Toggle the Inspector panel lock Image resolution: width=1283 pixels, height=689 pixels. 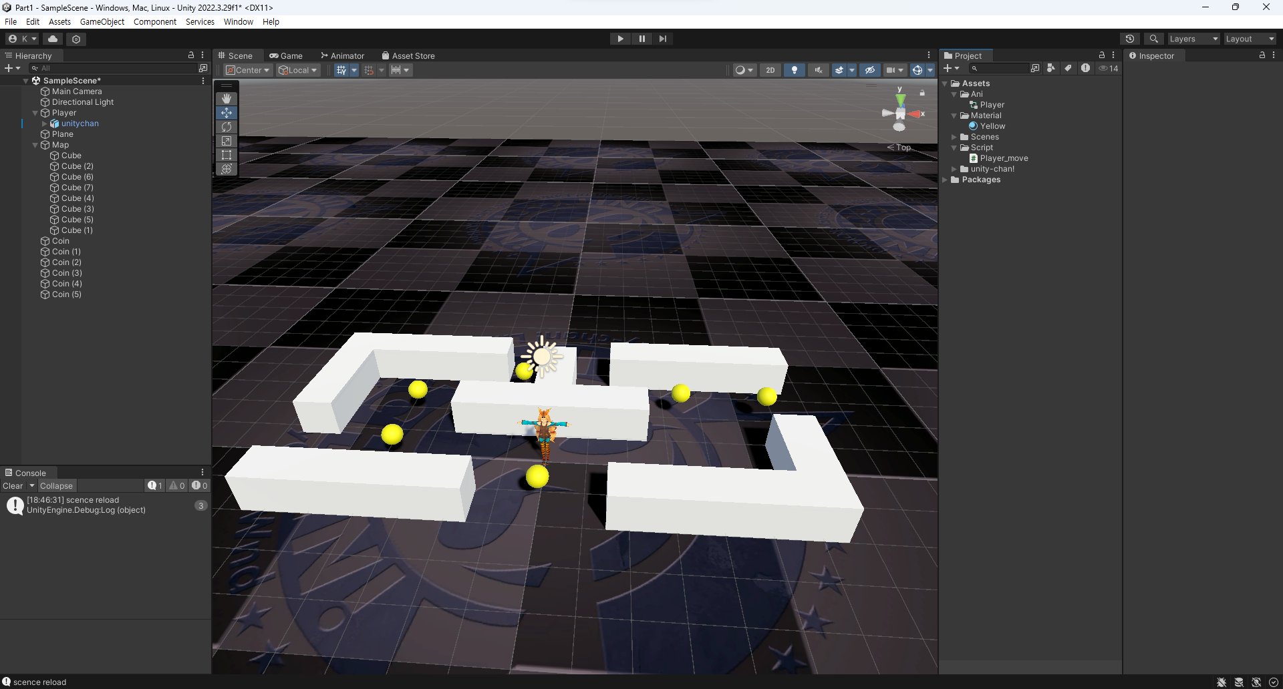[x=1262, y=55]
